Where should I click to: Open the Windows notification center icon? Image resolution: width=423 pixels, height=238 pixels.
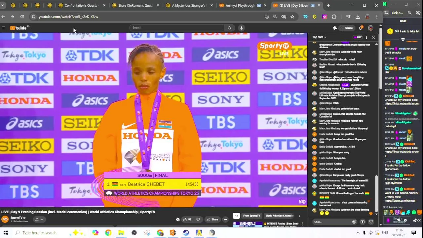413,233
